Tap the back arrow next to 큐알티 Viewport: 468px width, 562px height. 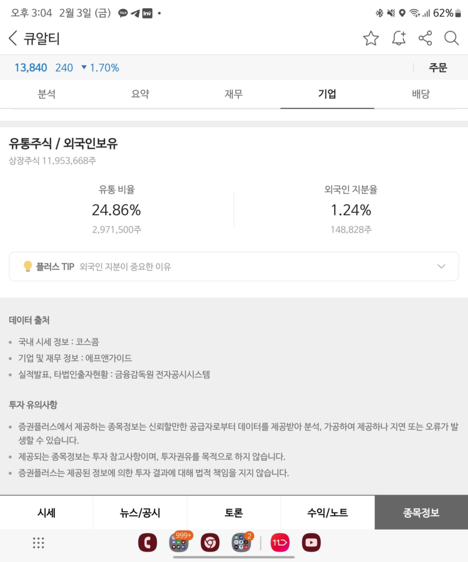click(x=13, y=38)
